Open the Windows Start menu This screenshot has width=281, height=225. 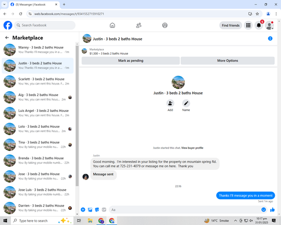(5, 220)
